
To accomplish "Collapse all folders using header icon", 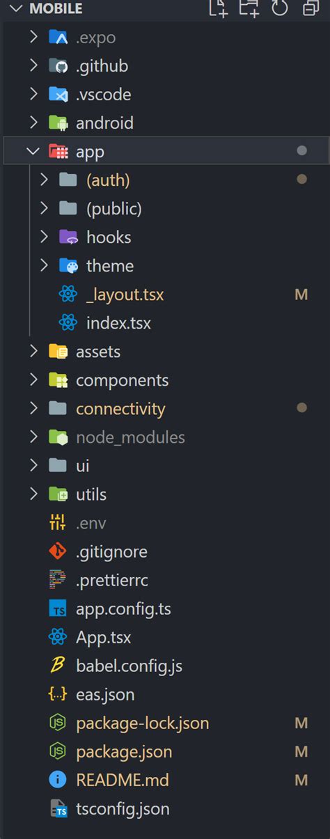I will pos(311,8).
